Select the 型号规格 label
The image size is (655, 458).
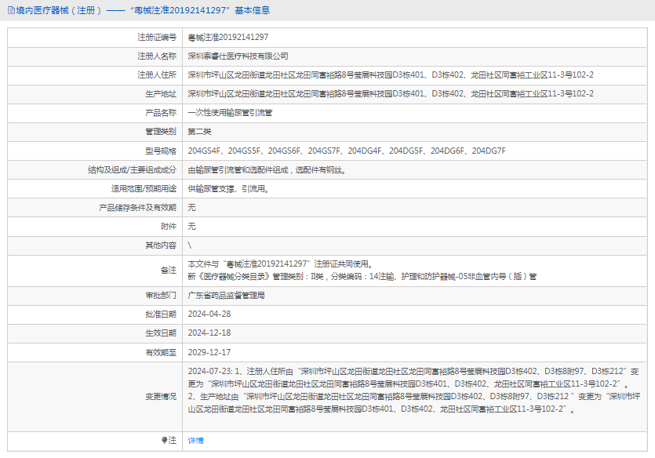161,151
